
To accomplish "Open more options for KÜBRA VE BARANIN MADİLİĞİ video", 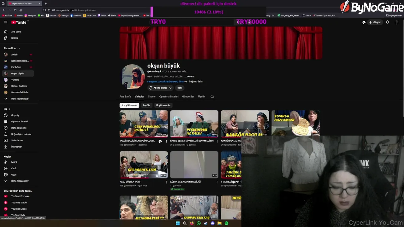I will pos(217,182).
